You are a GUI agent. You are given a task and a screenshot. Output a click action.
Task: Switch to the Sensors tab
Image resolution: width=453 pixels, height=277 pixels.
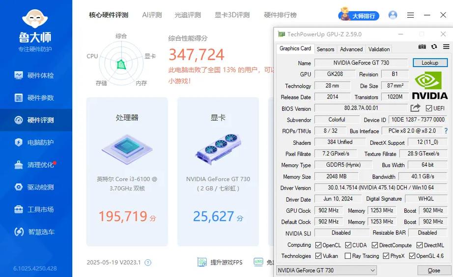[325, 49]
